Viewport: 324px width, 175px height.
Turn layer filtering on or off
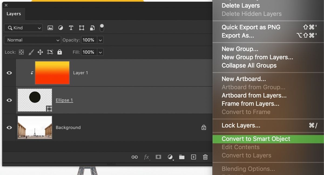point(102,27)
